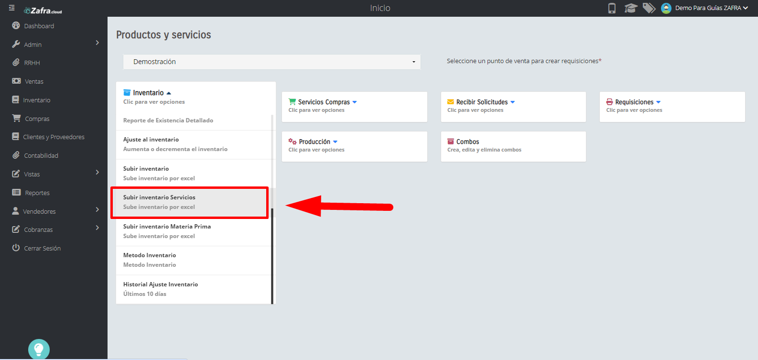This screenshot has height=360, width=758.
Task: Open Contabilidad in sidebar
Action: pos(41,155)
